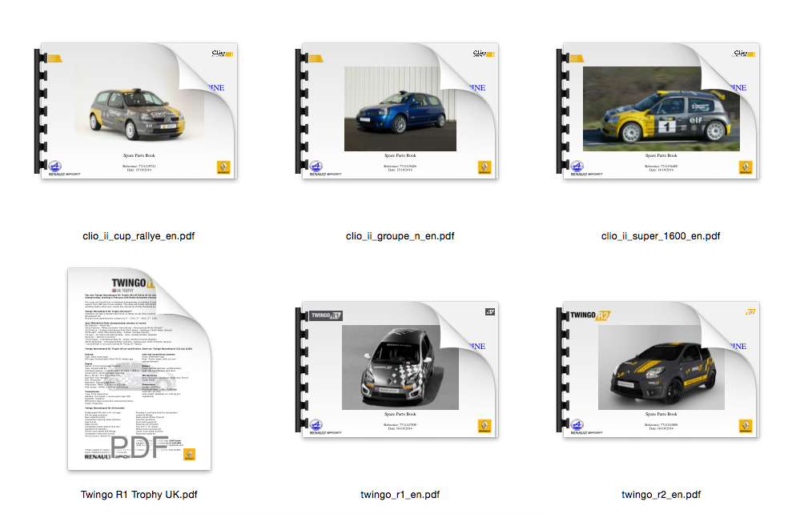Viewport: 796px width, 514px height.
Task: Select the clio_ii_super_1600_en.pdf file icon
Action: [658, 110]
